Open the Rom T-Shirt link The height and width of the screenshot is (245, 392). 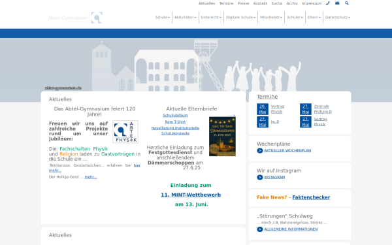click(175, 122)
